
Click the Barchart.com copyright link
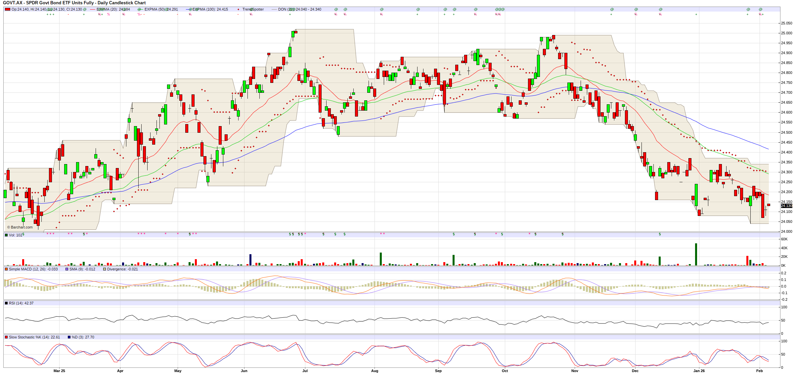pyautogui.click(x=20, y=227)
